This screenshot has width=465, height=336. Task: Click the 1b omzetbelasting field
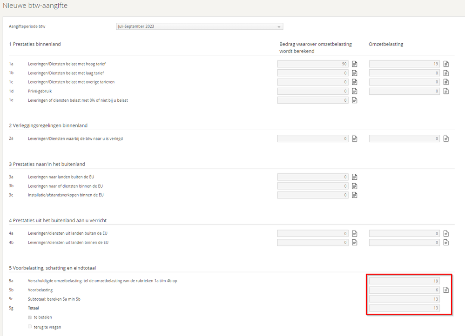[x=404, y=73]
